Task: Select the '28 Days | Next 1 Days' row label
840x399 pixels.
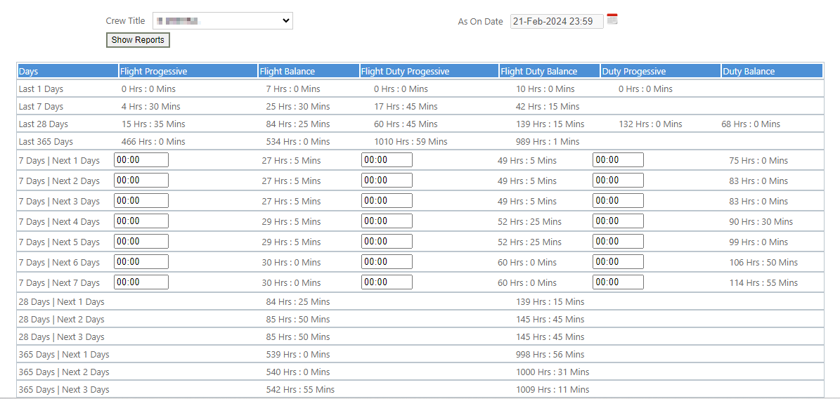Action: pyautogui.click(x=62, y=302)
